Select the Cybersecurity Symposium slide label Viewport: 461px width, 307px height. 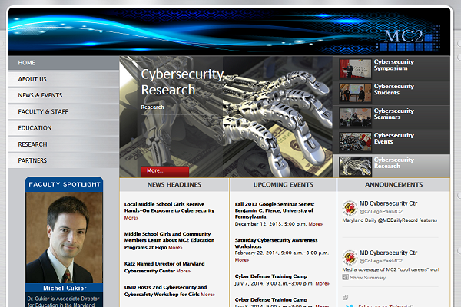[x=394, y=65]
